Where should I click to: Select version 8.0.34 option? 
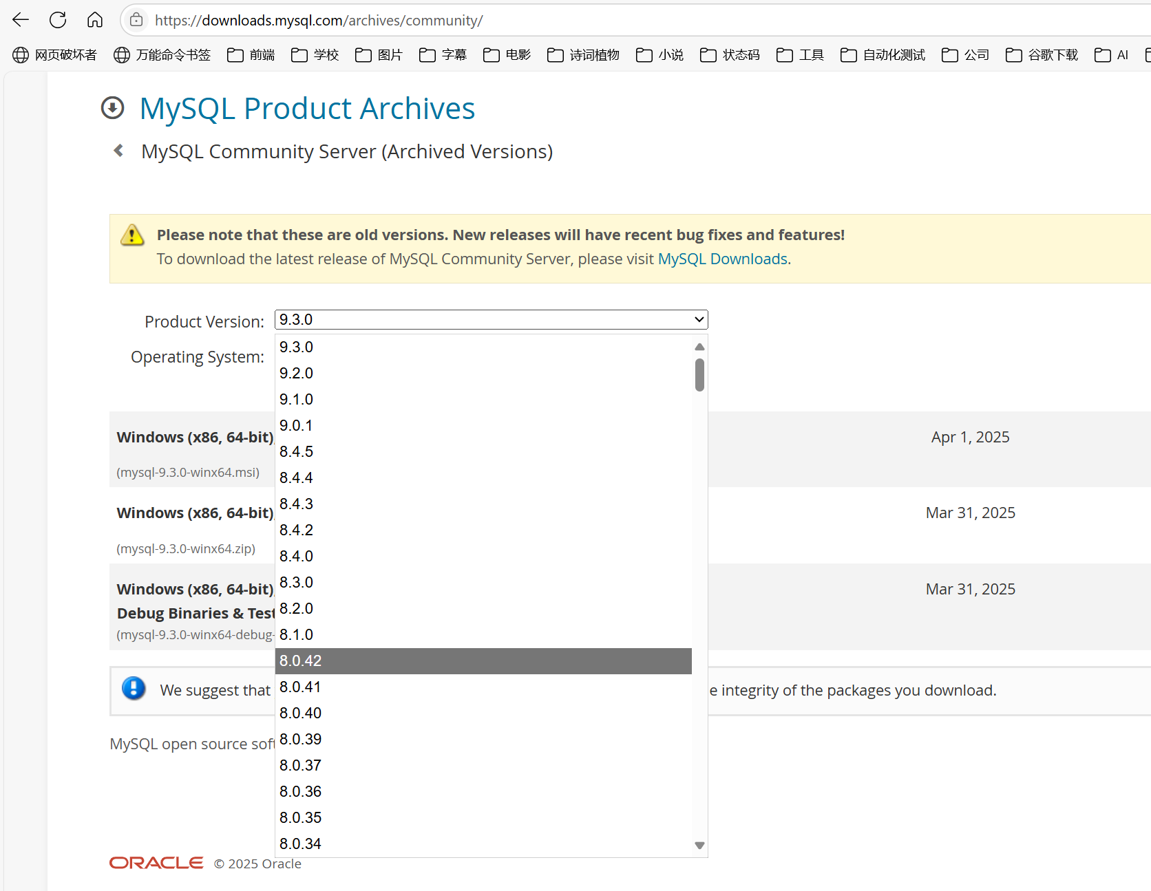pos(483,844)
